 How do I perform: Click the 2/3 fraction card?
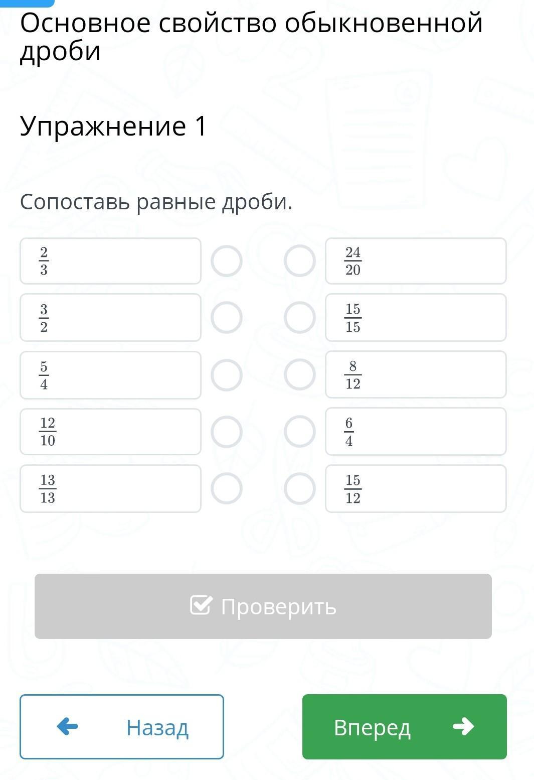pyautogui.click(x=110, y=261)
